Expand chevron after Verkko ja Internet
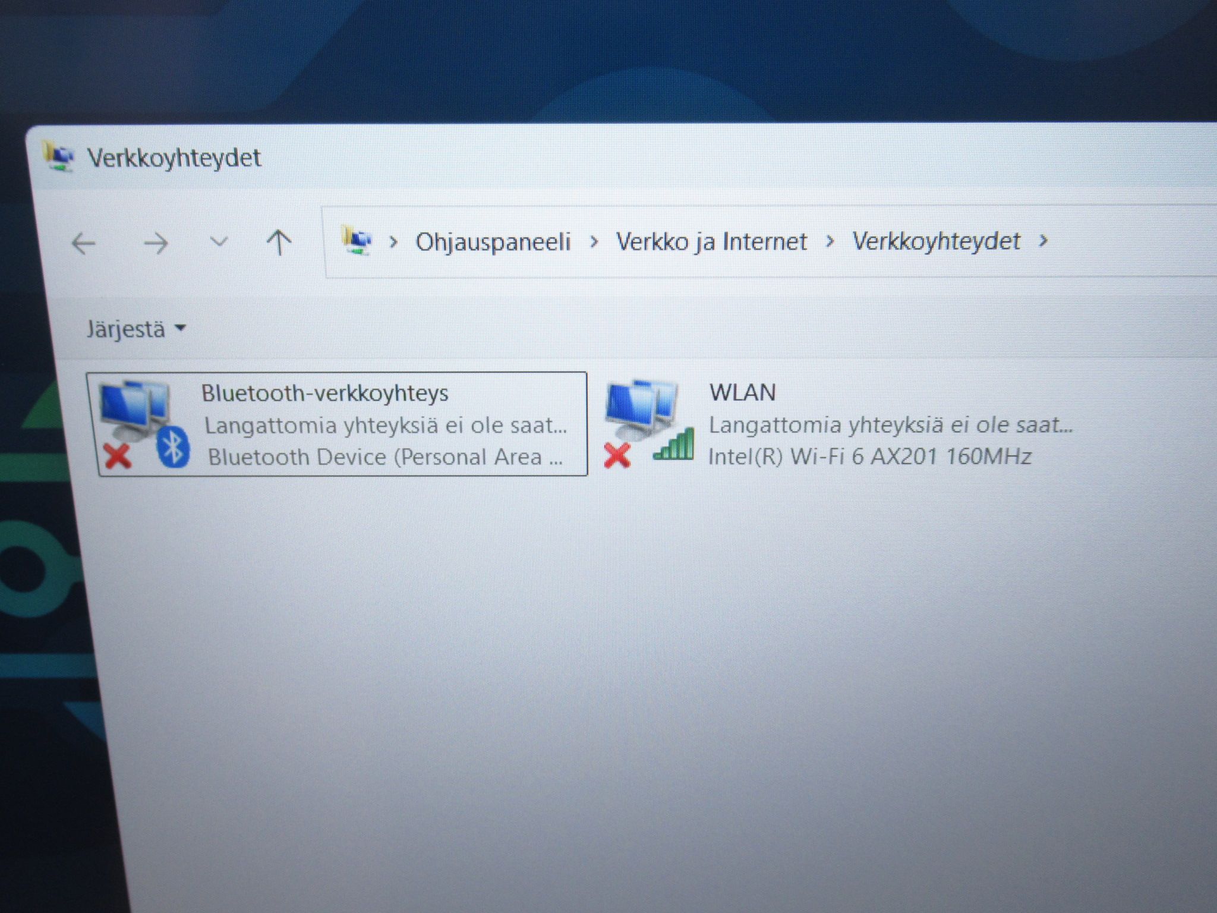This screenshot has height=913, width=1217. click(830, 241)
